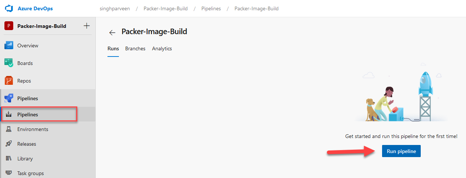Click the red P project avatar
466x178 pixels.
pyautogui.click(x=9, y=26)
